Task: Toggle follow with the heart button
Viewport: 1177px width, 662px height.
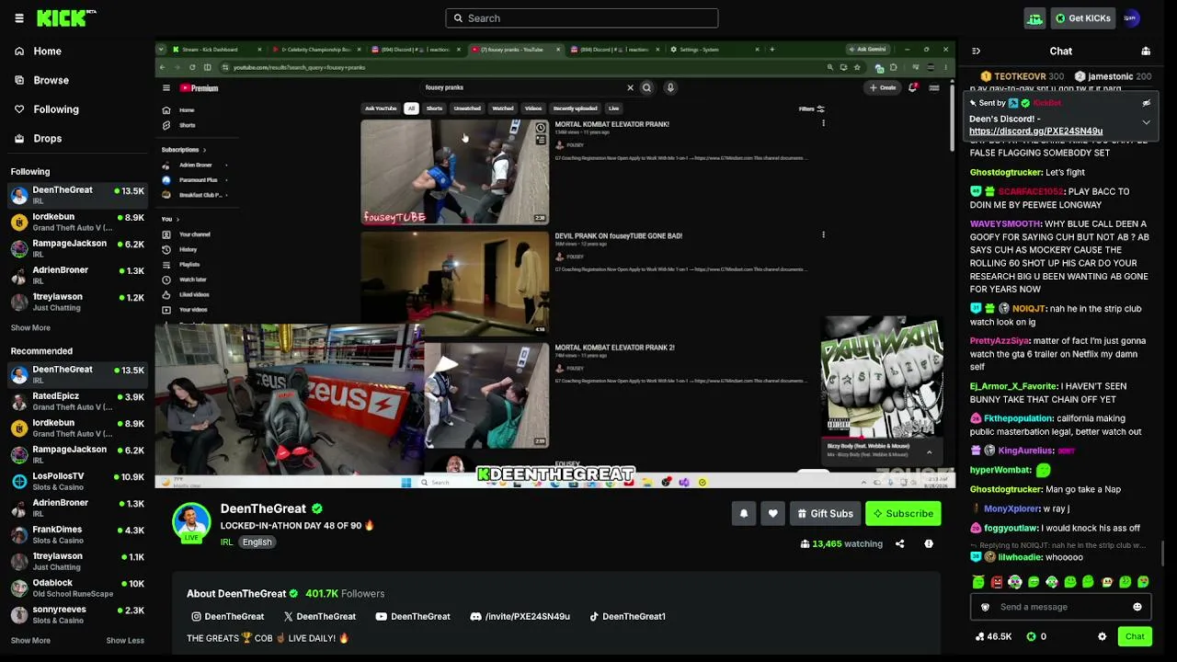Action: tap(772, 514)
